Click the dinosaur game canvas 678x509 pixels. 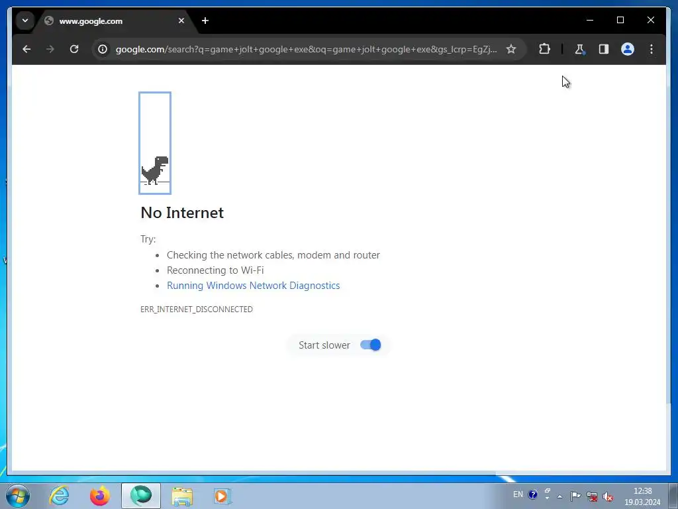pos(155,143)
